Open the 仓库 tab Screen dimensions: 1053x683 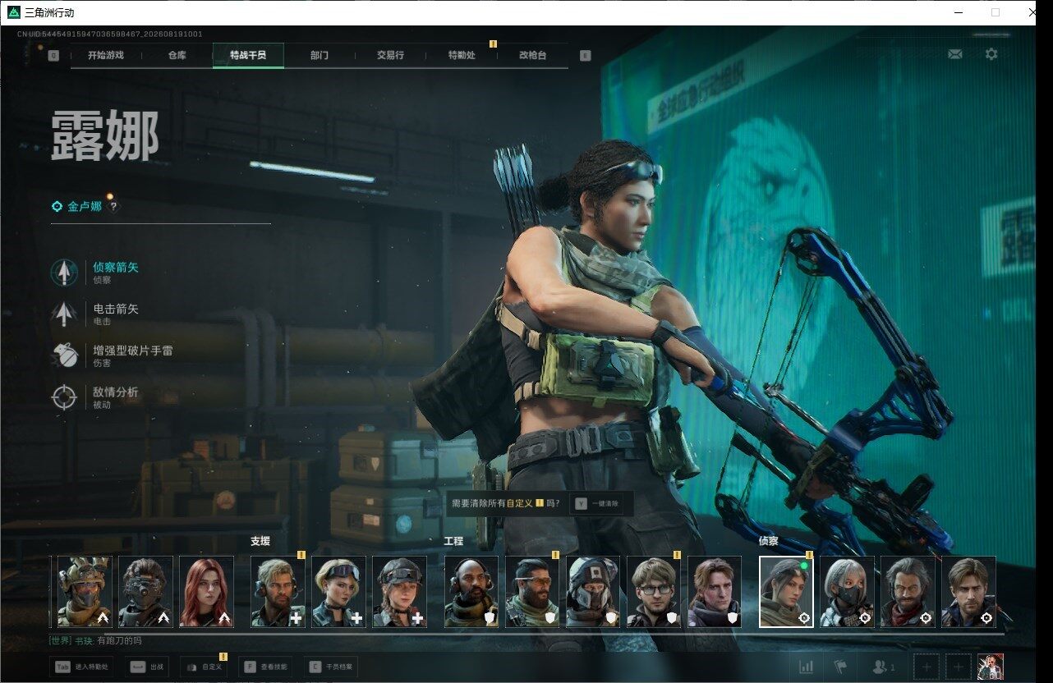click(x=177, y=56)
